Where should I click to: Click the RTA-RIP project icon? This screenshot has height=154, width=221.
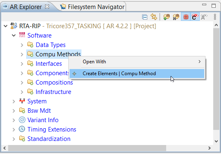click(14, 26)
